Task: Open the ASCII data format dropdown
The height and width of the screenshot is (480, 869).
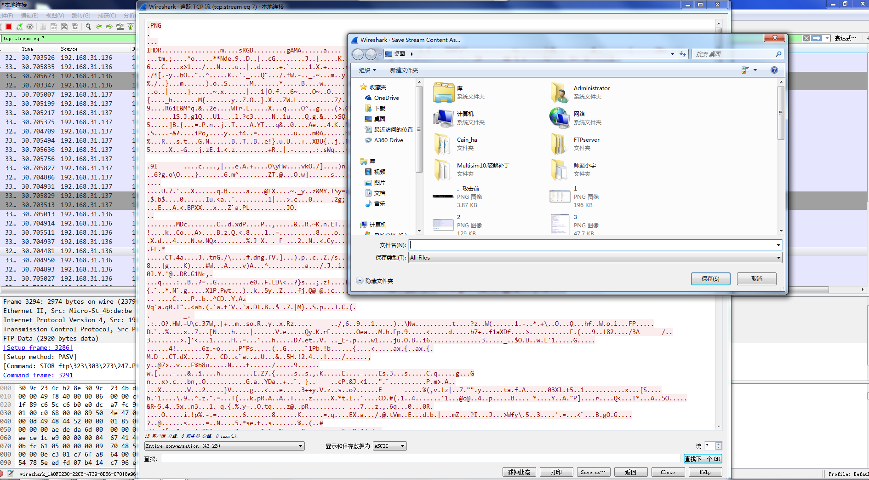Action: (x=390, y=446)
